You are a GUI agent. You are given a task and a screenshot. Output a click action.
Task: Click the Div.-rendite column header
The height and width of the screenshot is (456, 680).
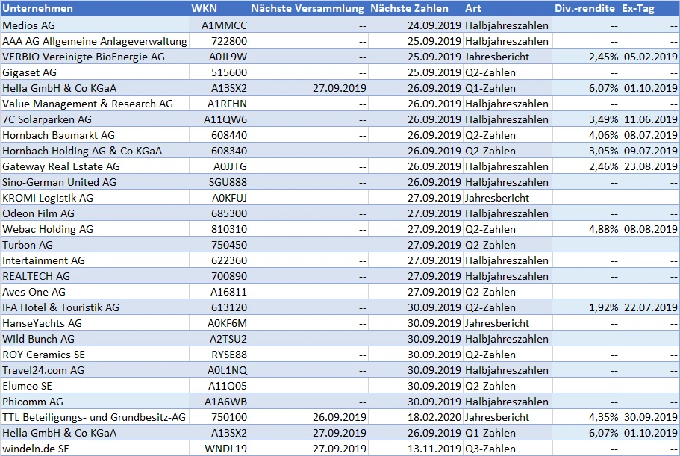584,8
